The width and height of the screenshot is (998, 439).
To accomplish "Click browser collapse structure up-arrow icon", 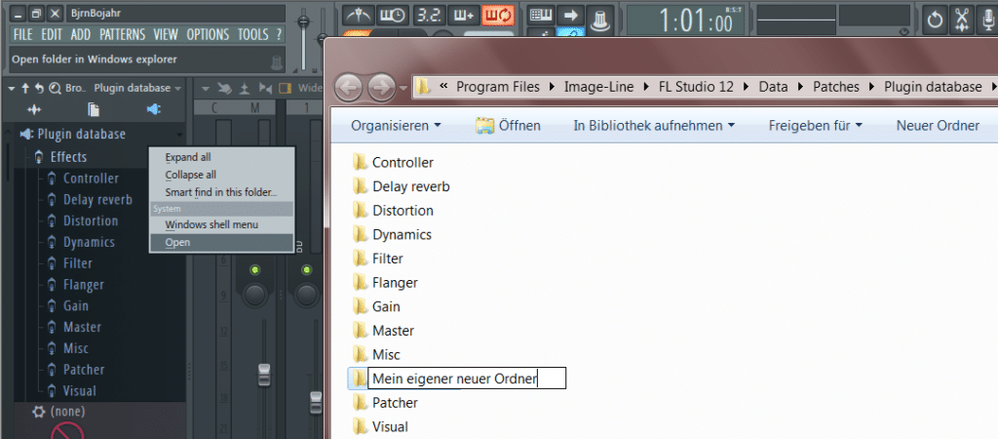I will pyautogui.click(x=25, y=88).
